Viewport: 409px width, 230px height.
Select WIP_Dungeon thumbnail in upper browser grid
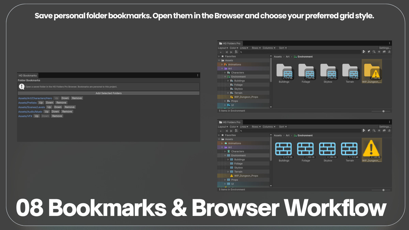372,72
